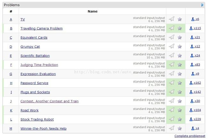The width and height of the screenshot is (208, 139).
Task: View x6 solved count for TV
Action: pyautogui.click(x=195, y=19)
